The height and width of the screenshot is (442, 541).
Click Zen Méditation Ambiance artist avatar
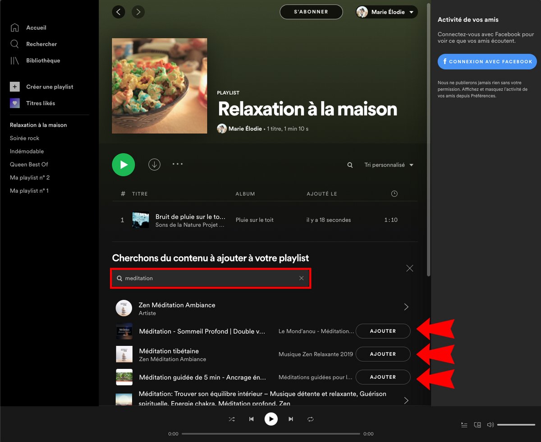click(124, 308)
